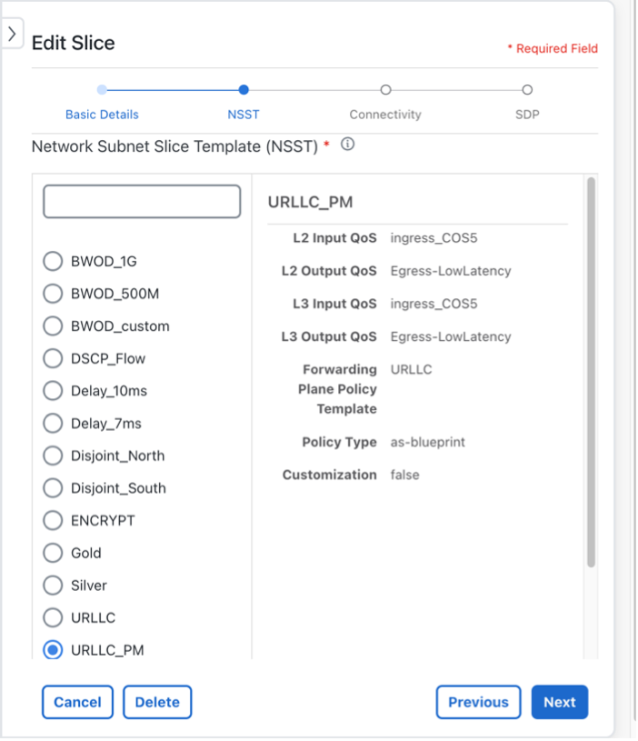Click the SDP step circle

(527, 90)
